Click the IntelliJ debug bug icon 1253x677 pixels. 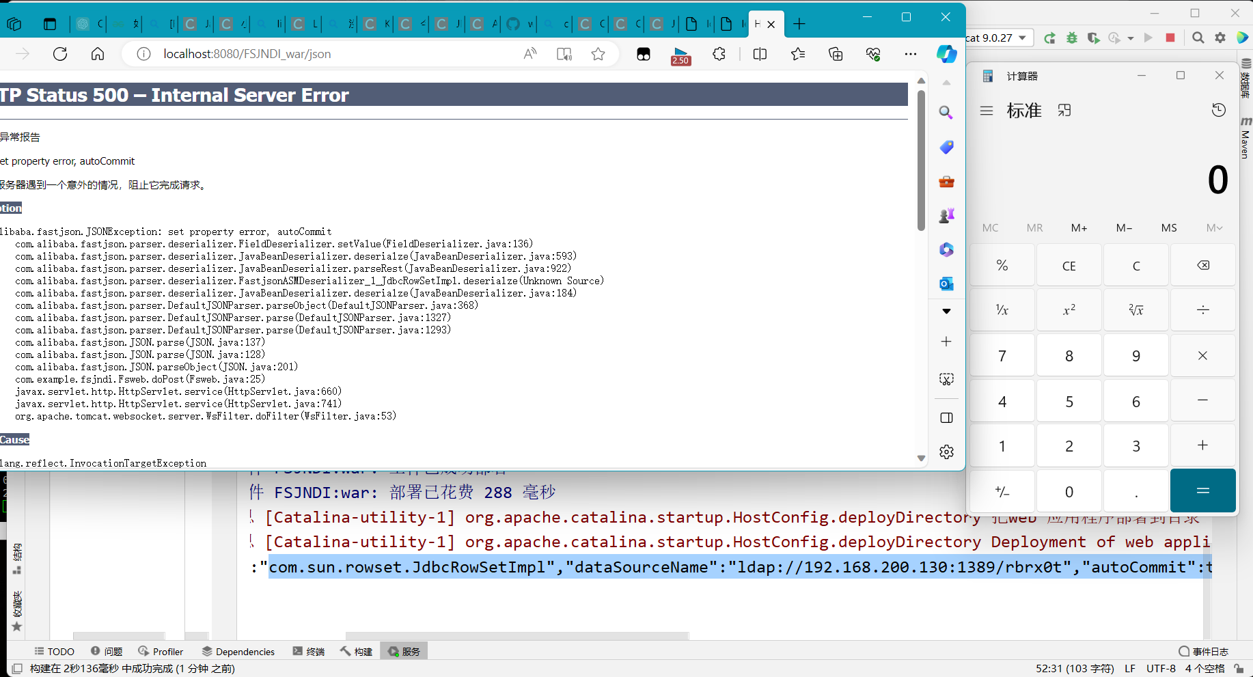[x=1071, y=38]
